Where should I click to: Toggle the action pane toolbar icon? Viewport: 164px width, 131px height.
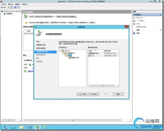[x=19, y=7]
